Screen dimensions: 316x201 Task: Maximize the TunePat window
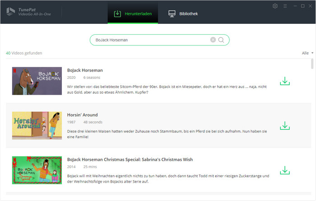click(x=302, y=6)
